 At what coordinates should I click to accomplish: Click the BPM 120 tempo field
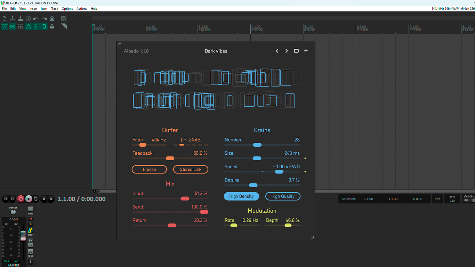point(452,199)
